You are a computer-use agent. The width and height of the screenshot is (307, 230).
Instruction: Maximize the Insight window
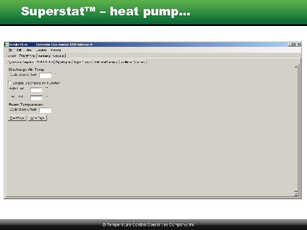pyautogui.click(x=294, y=44)
